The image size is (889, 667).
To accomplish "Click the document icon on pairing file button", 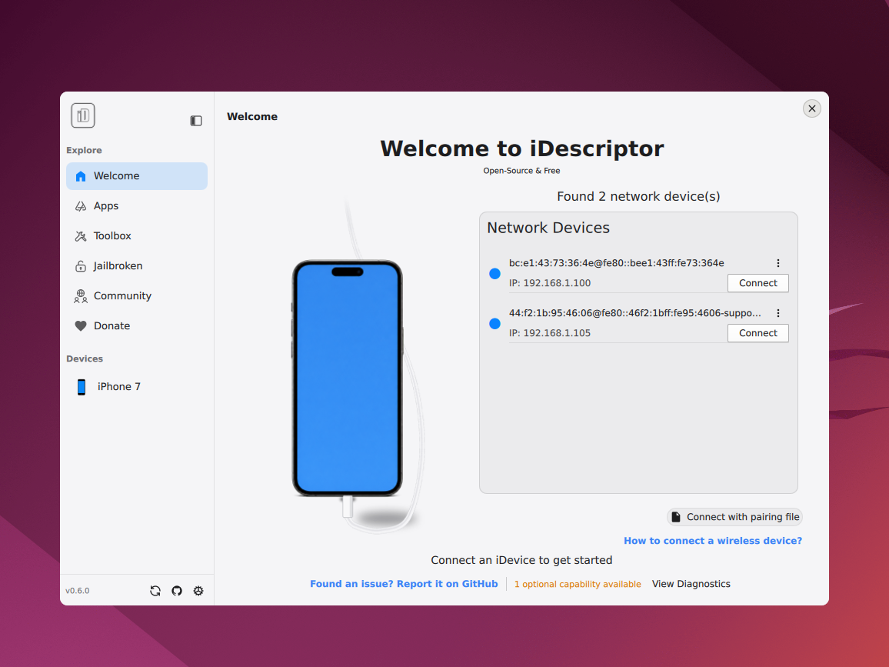I will pyautogui.click(x=676, y=517).
